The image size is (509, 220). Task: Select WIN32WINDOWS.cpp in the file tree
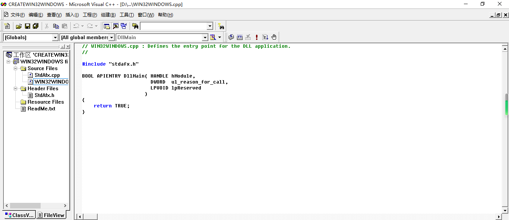tap(51, 82)
